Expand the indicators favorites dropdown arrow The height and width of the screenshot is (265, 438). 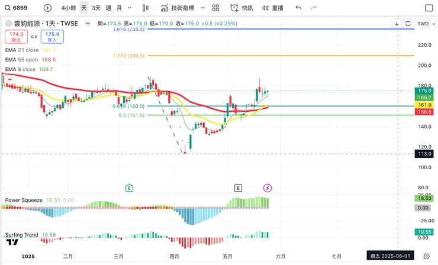pos(203,8)
